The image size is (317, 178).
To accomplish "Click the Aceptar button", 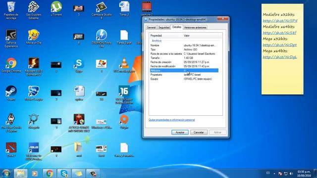I will 180,133.
